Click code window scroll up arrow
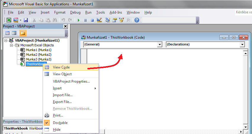The image size is (252, 134). coord(245,53)
